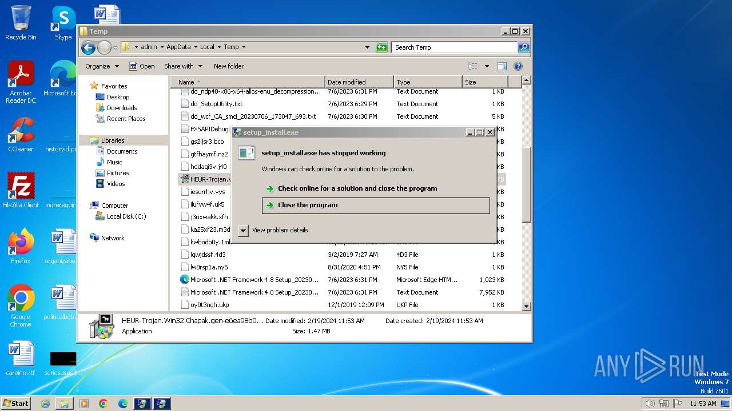
Task: Open address bar history dropdown
Action: (367, 47)
